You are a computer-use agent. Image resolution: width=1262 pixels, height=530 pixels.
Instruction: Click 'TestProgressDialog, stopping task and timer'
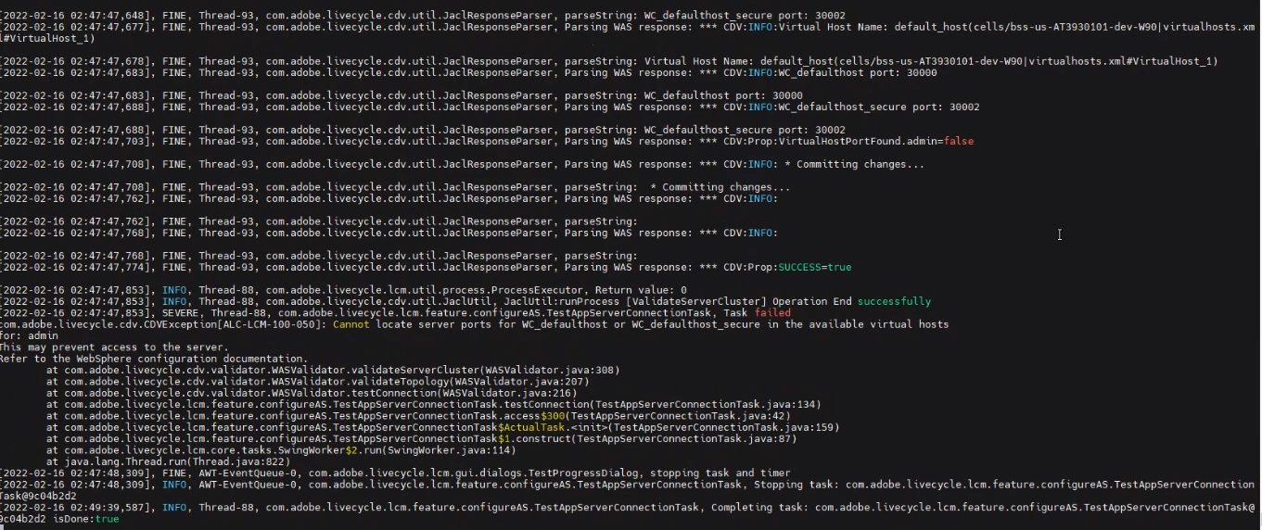(659, 473)
